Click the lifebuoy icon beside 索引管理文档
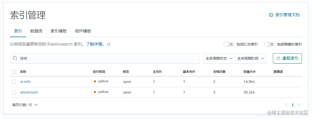The height and width of the screenshot is (119, 312). (271, 15)
